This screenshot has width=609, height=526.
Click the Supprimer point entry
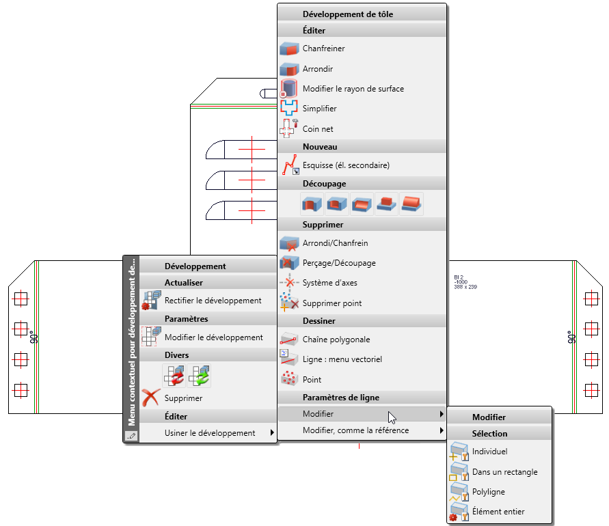coord(362,303)
